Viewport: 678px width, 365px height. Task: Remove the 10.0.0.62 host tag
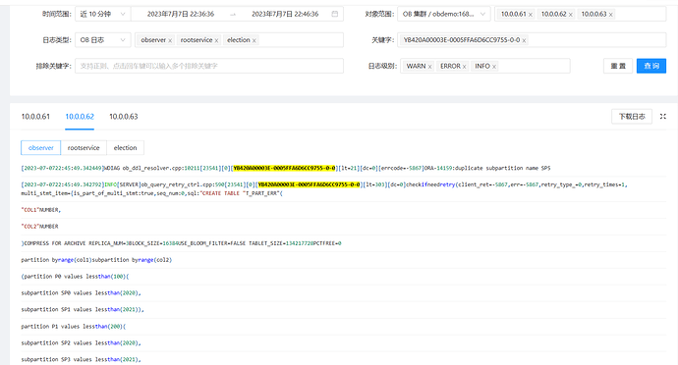tap(570, 15)
